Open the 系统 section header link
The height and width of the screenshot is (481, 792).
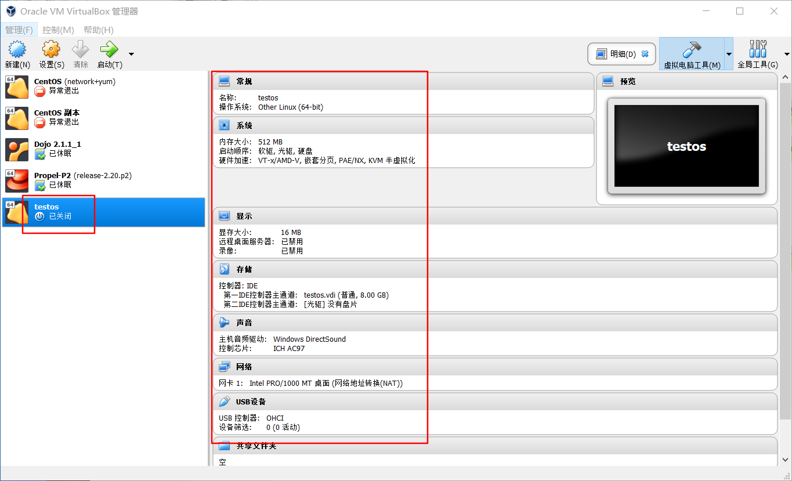[244, 125]
